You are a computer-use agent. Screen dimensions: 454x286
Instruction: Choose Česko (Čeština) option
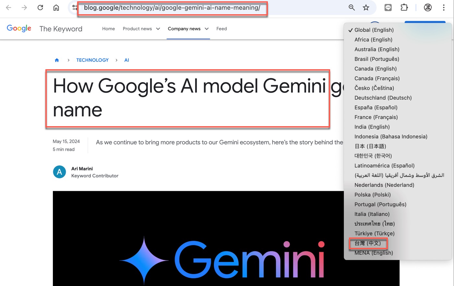click(x=398, y=88)
